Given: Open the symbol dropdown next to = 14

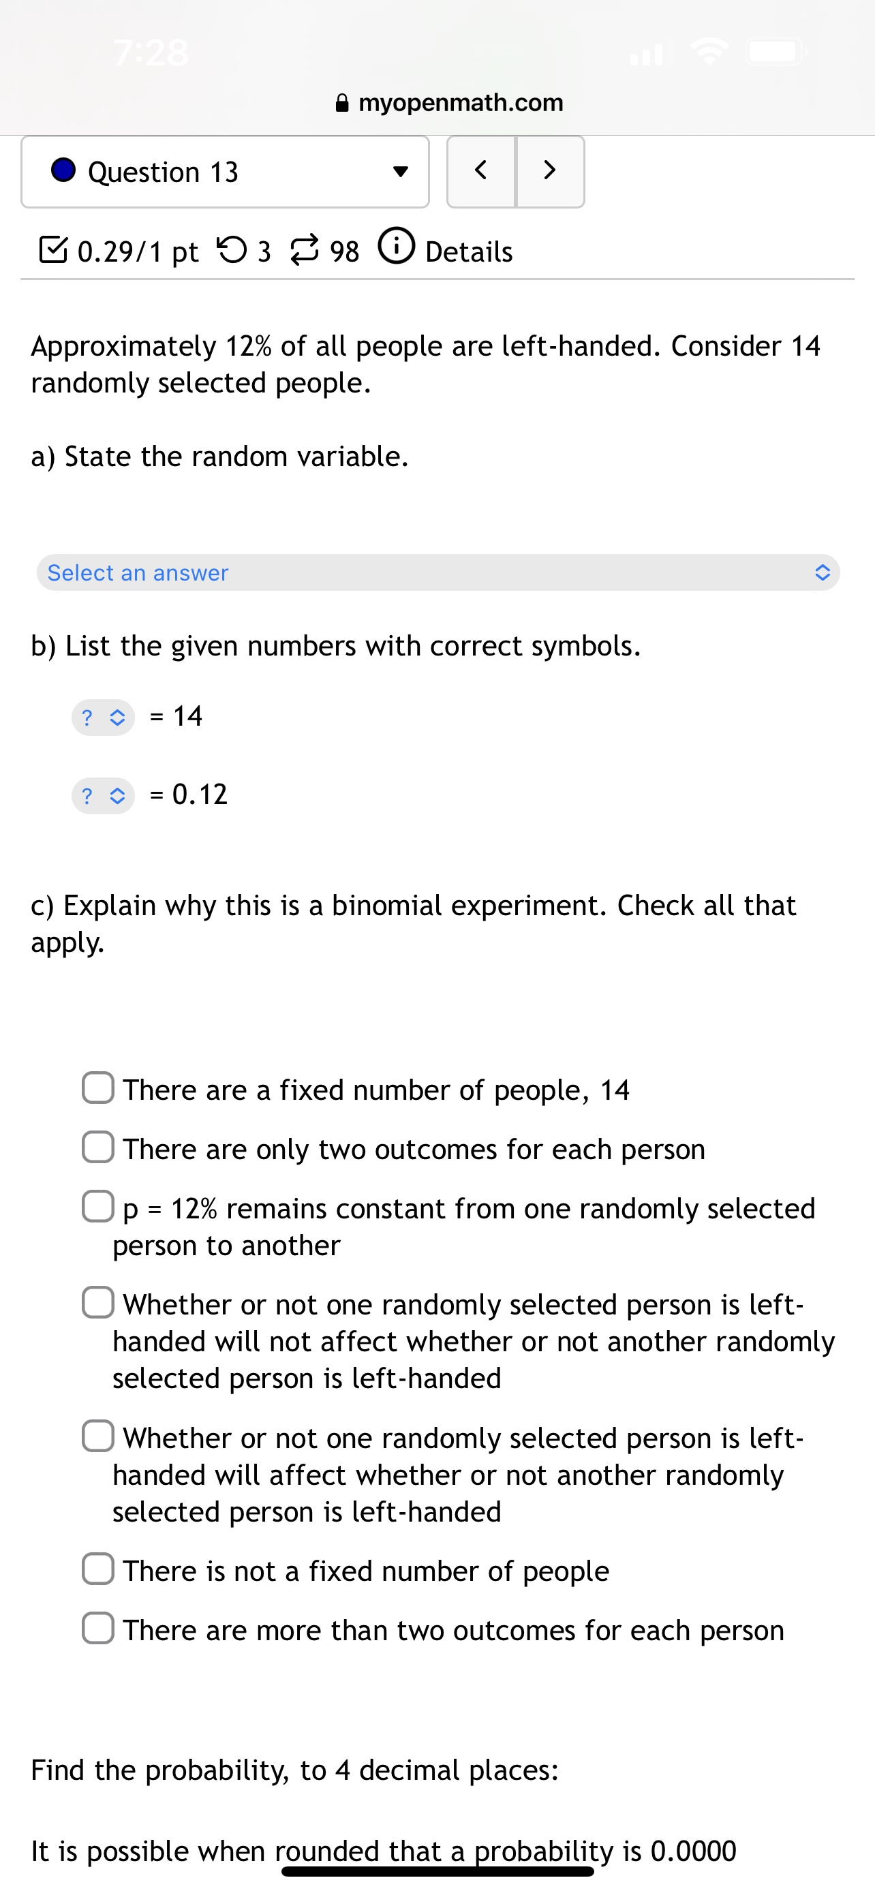Looking at the screenshot, I should point(103,716).
